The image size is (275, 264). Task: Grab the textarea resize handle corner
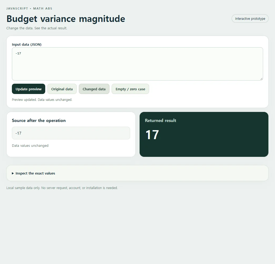tap(261, 79)
